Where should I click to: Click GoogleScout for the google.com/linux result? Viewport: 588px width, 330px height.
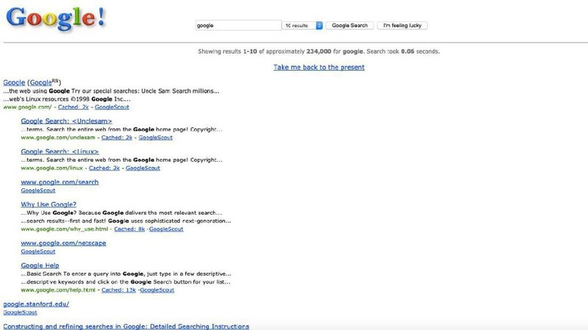(143, 168)
